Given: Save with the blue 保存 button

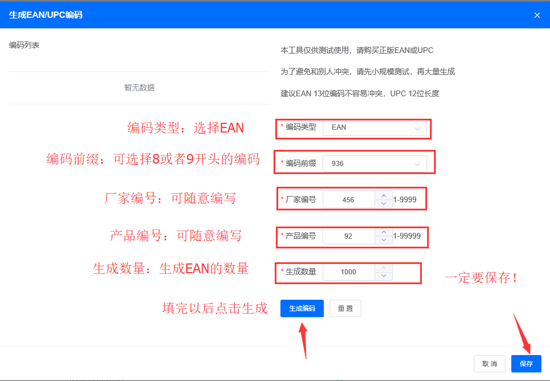Looking at the screenshot, I should (x=526, y=364).
